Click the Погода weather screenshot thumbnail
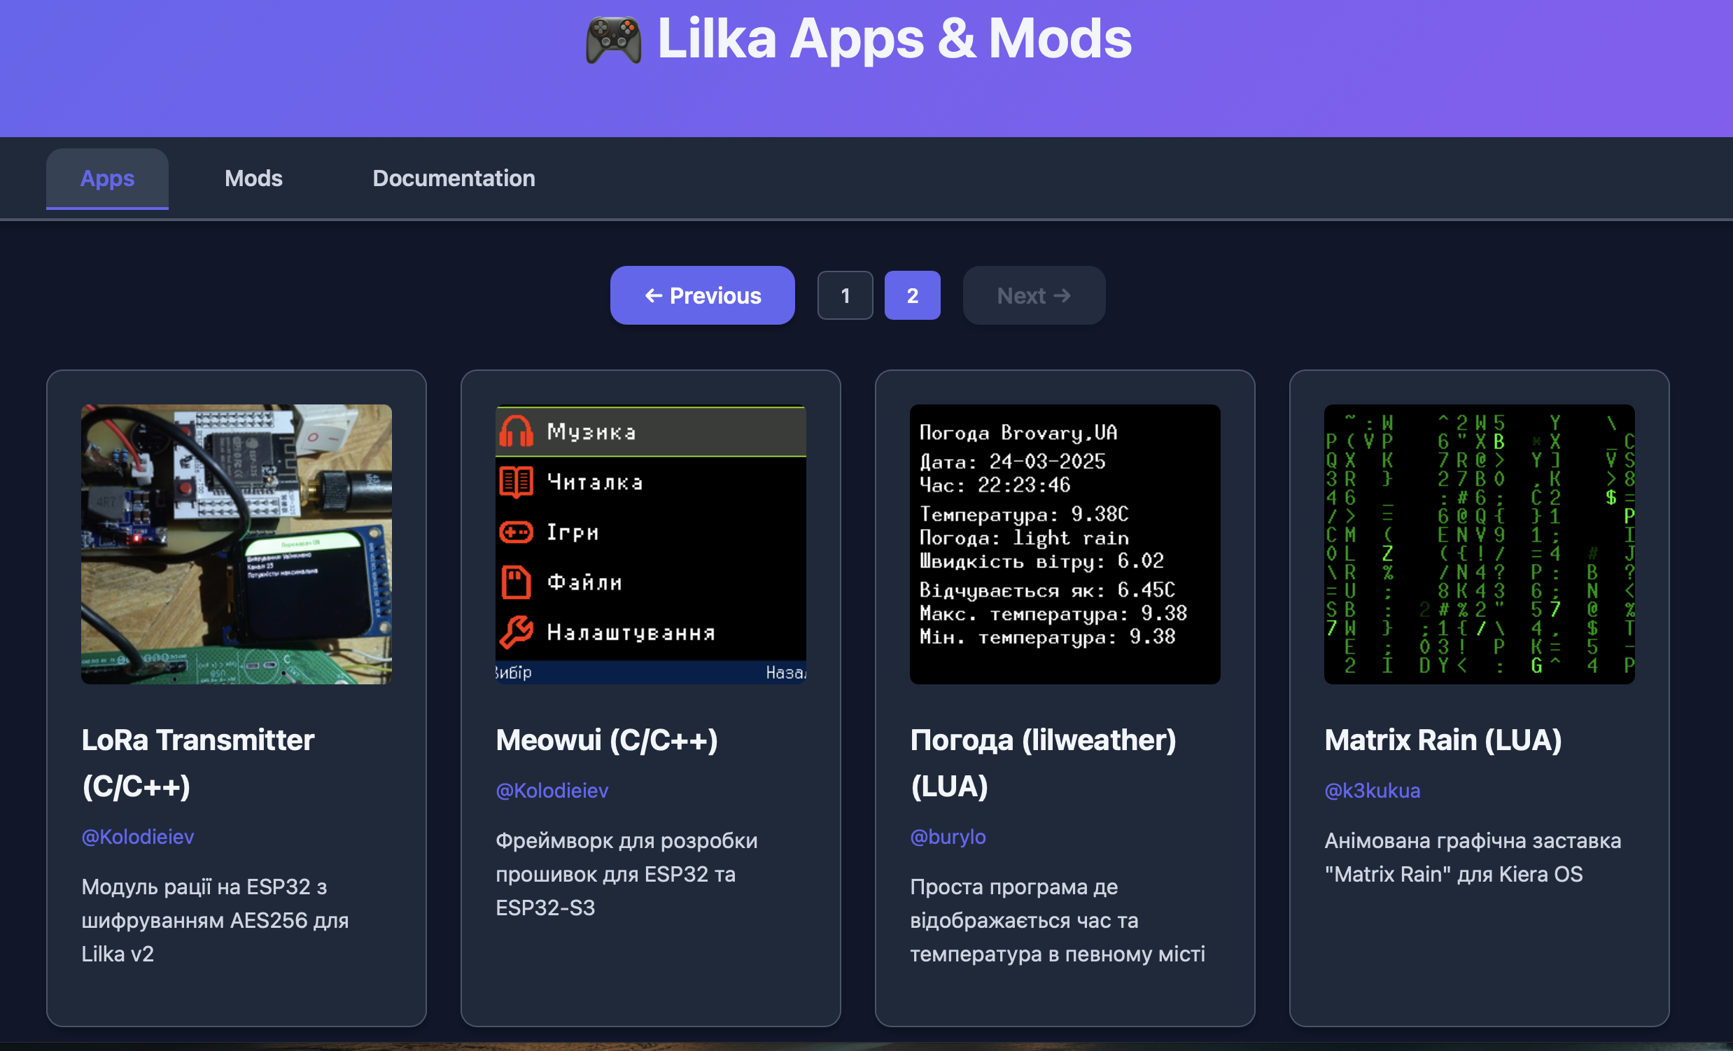 click(x=1064, y=544)
